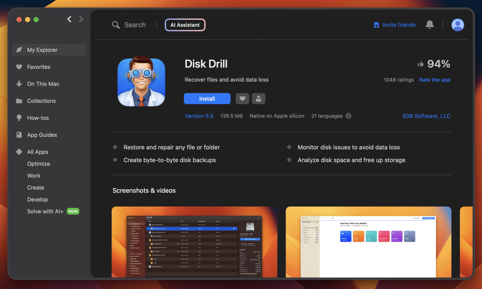
Task: Click the On This Mac download arrow icon
Action: click(19, 84)
